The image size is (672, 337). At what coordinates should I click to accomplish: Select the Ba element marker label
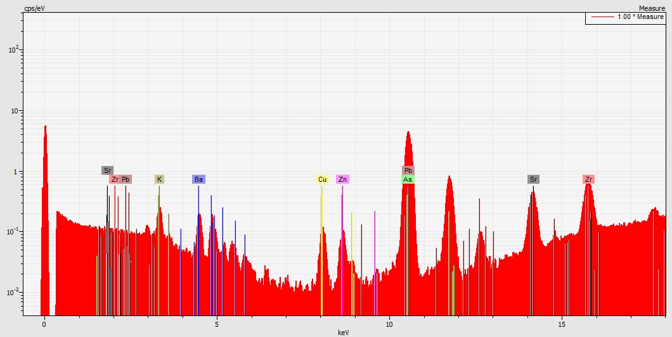click(198, 179)
